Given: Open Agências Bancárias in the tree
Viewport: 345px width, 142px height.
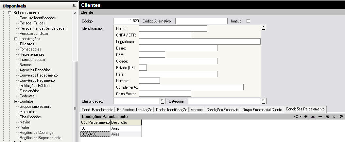Looking at the screenshot, I should tap(35, 70).
